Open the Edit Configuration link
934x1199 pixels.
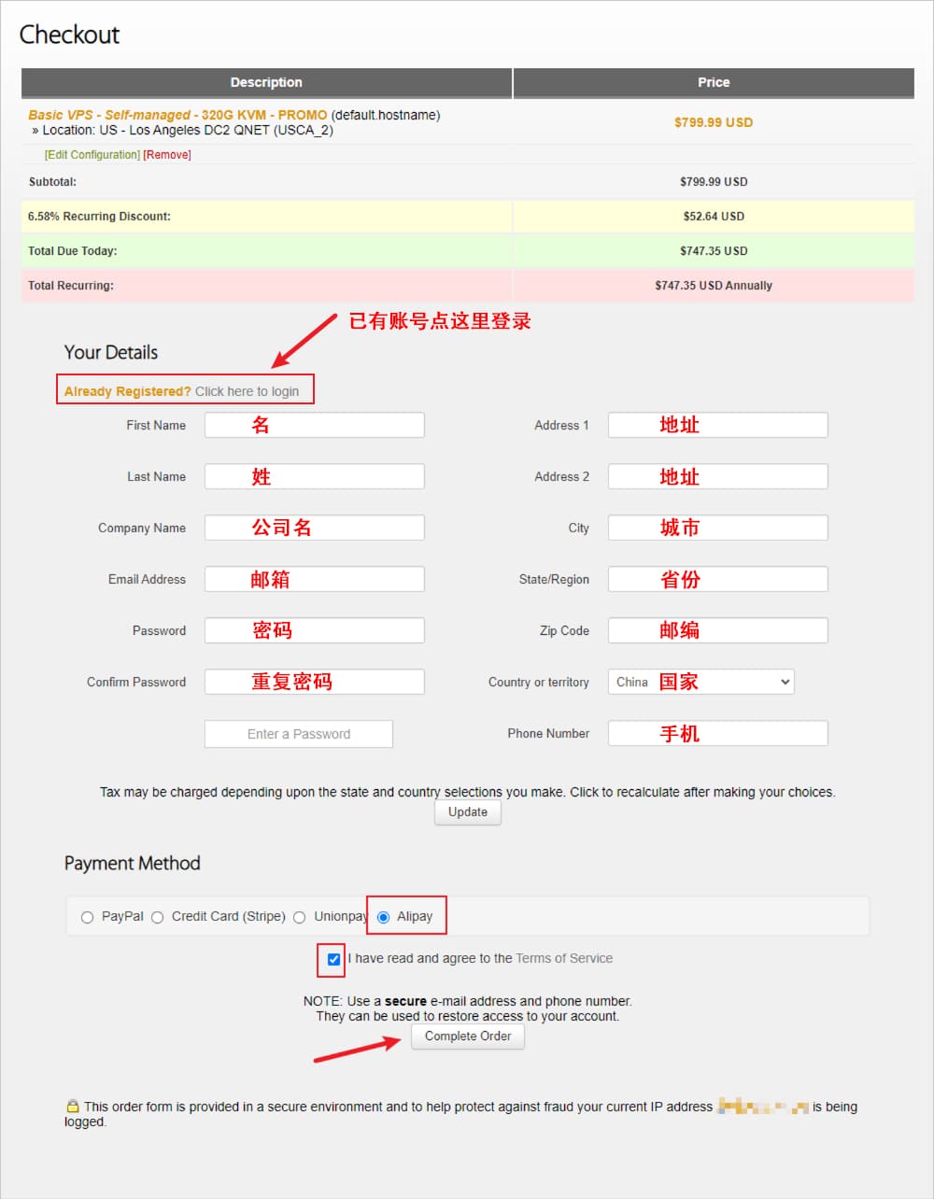92,155
